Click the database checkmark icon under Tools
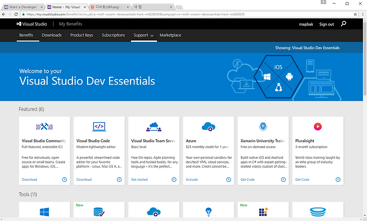The height and width of the screenshot is (221, 367). [x=99, y=212]
